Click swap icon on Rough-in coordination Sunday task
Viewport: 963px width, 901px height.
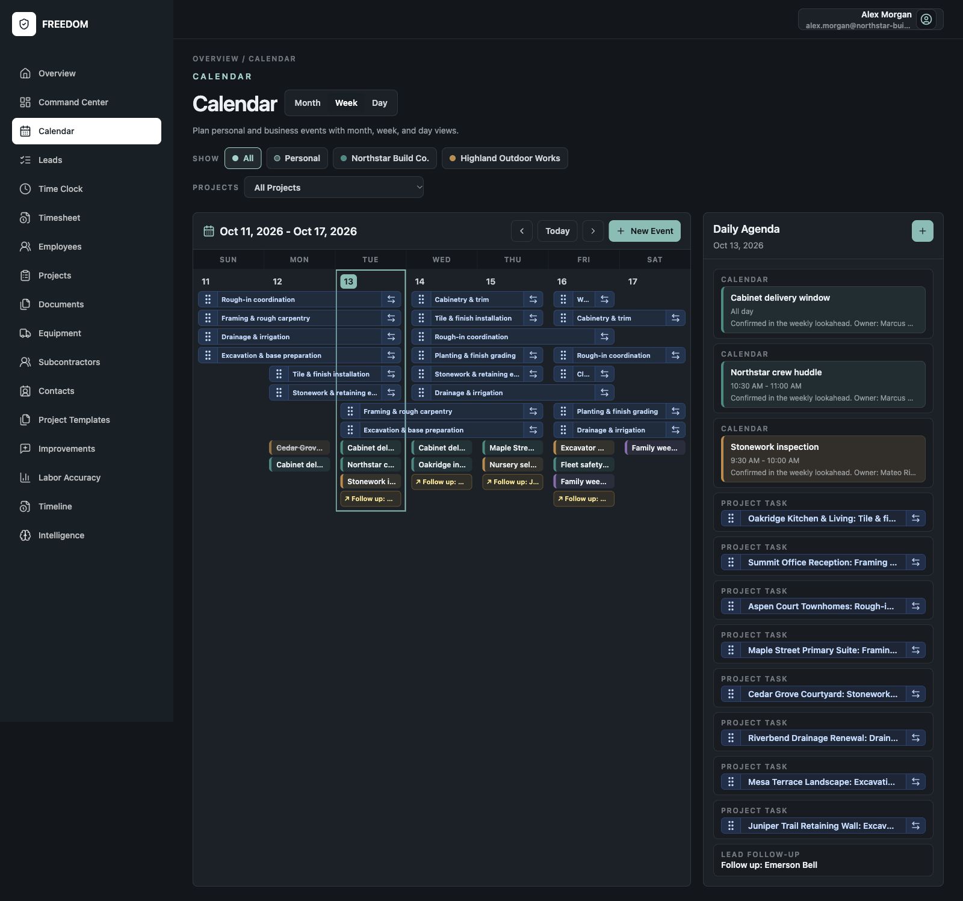pyautogui.click(x=391, y=300)
